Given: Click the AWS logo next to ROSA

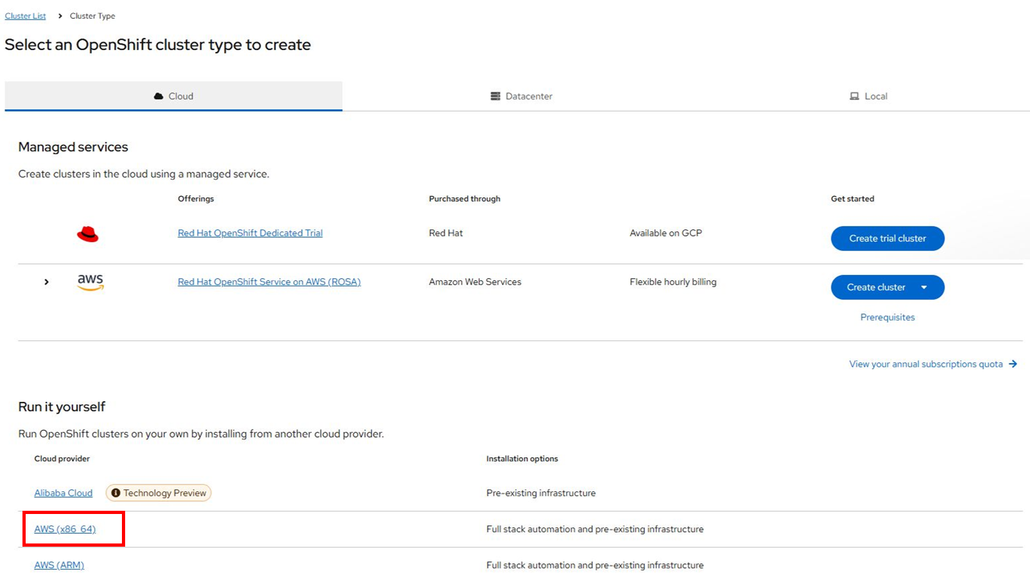Looking at the screenshot, I should click(x=90, y=282).
